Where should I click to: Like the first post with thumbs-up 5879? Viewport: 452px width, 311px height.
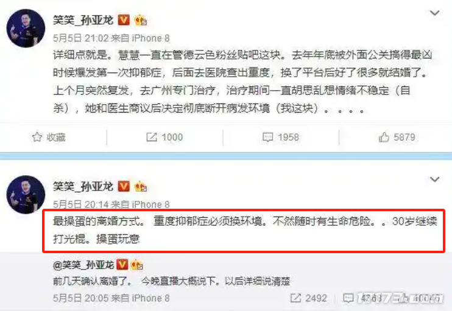pyautogui.click(x=384, y=137)
